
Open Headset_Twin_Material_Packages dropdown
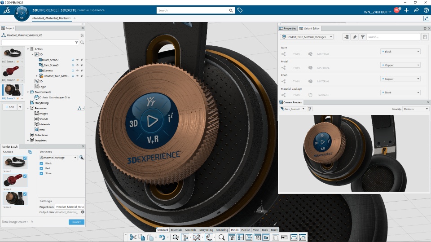click(307, 37)
